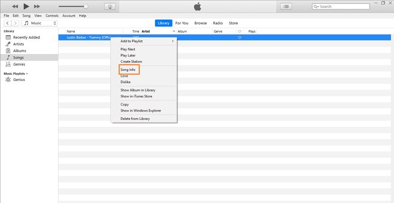Sort by the Artist column header
This screenshot has width=394, height=203.
146,32
